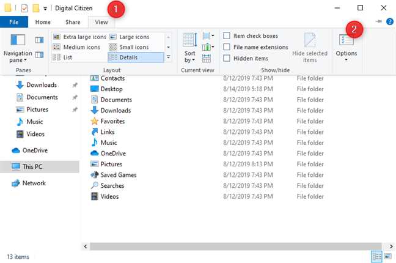Select the Details layout
The width and height of the screenshot is (396, 263).
point(136,57)
